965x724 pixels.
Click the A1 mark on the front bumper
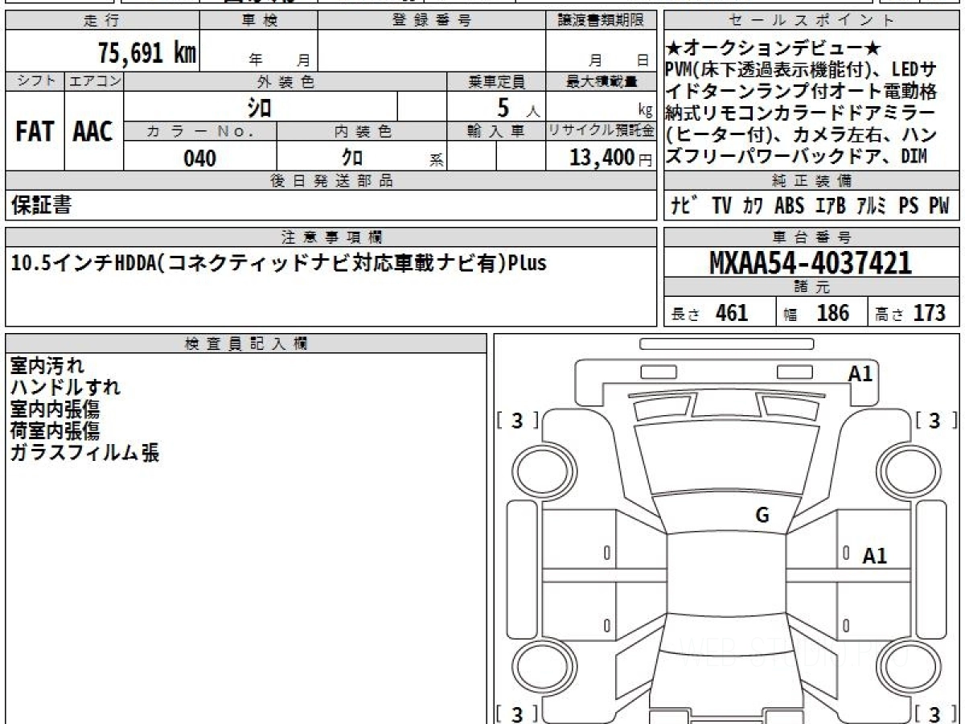(860, 373)
